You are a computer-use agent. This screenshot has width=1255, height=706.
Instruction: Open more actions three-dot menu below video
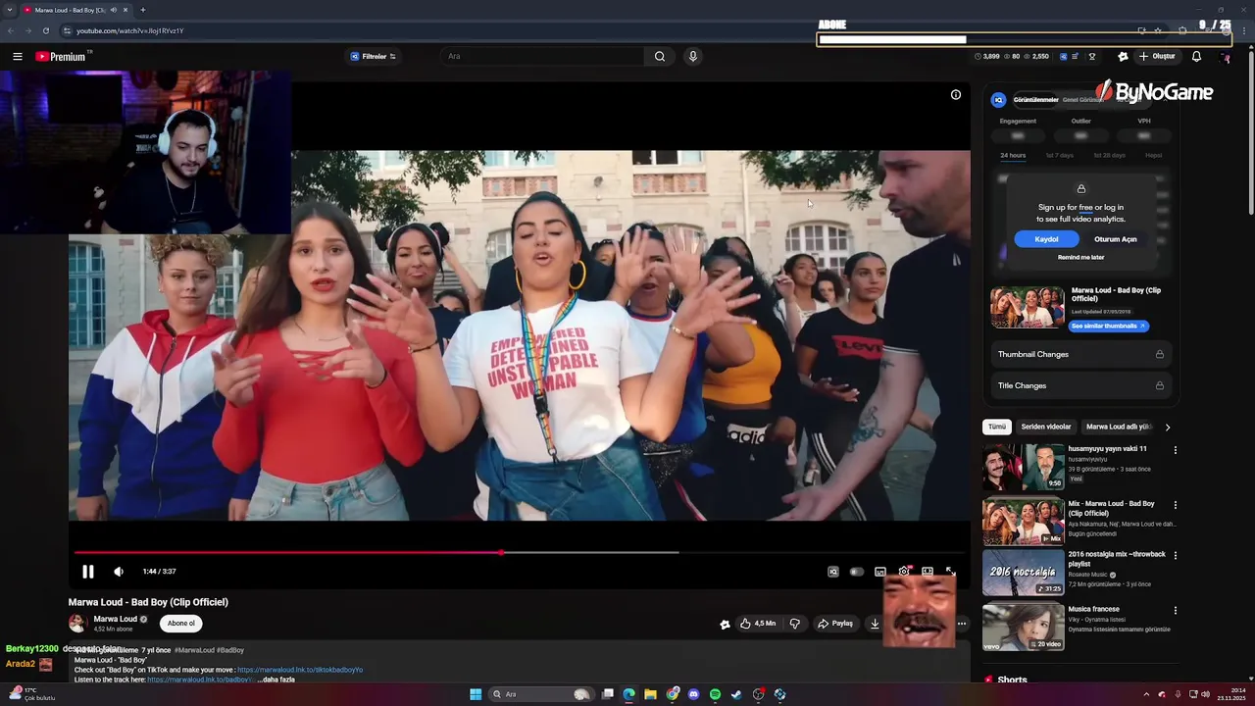click(962, 624)
